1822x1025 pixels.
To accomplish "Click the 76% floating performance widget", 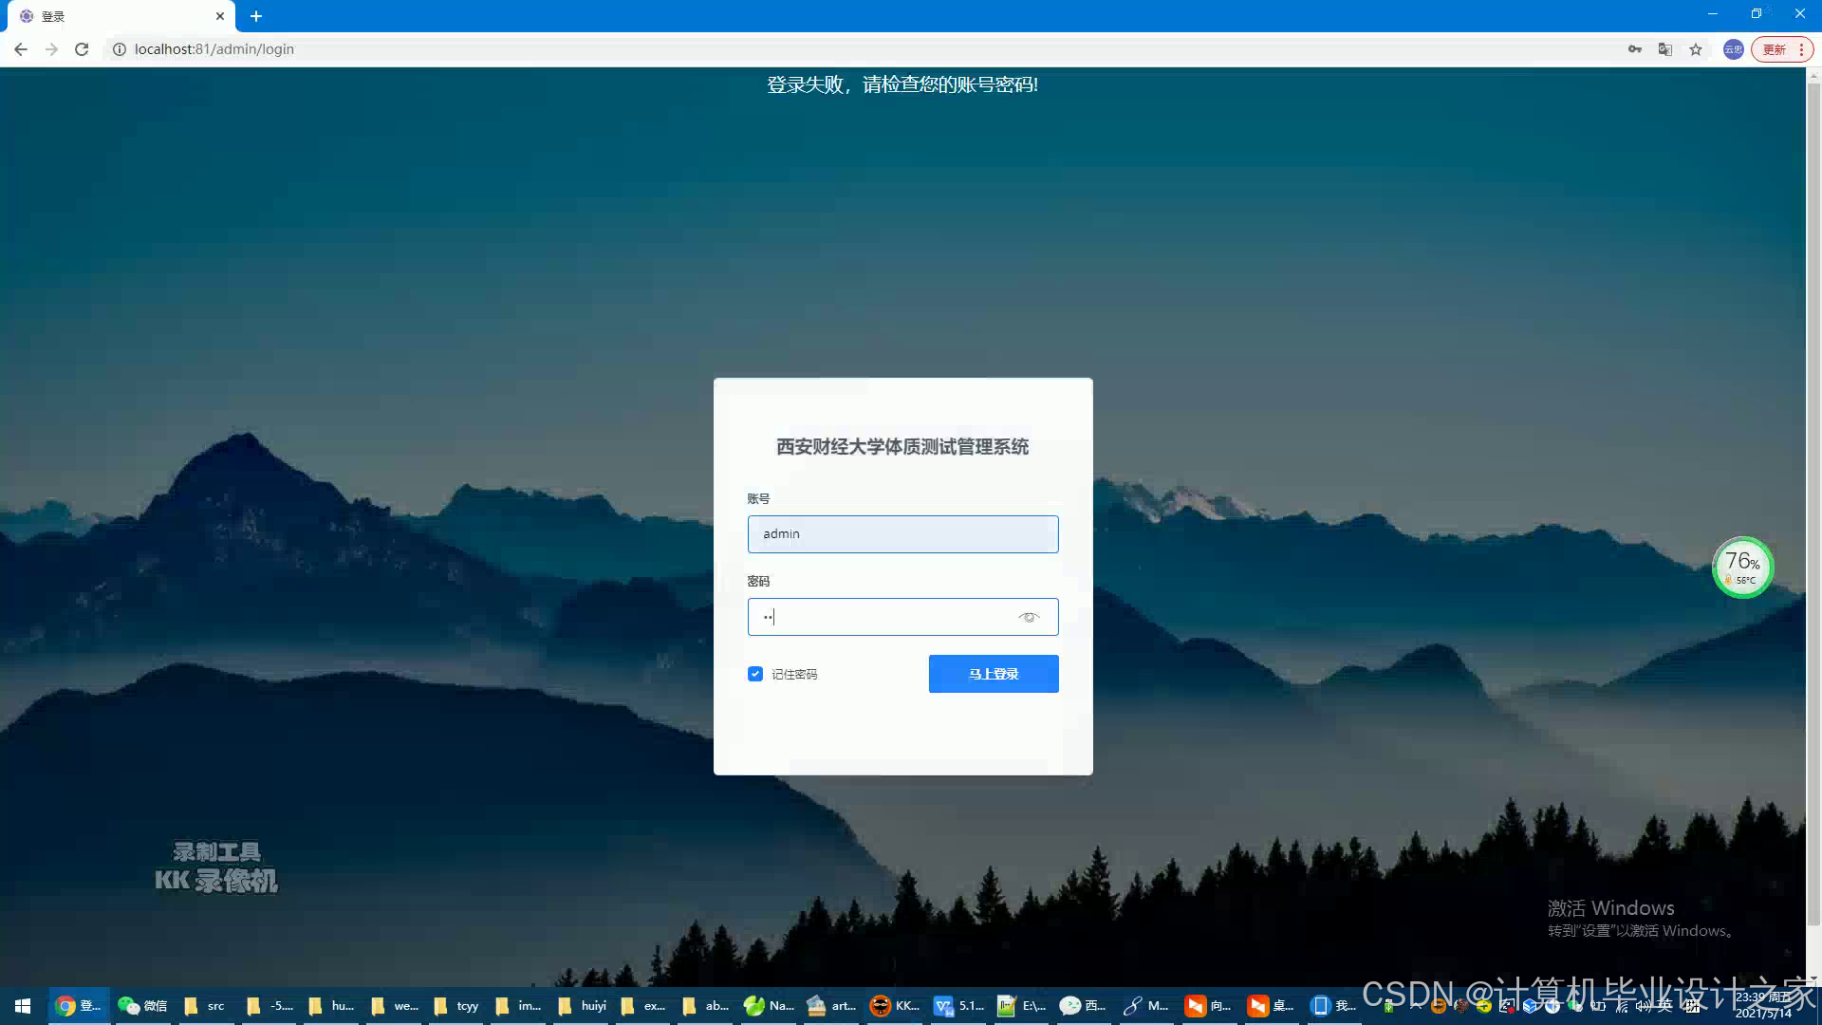I will tap(1742, 568).
